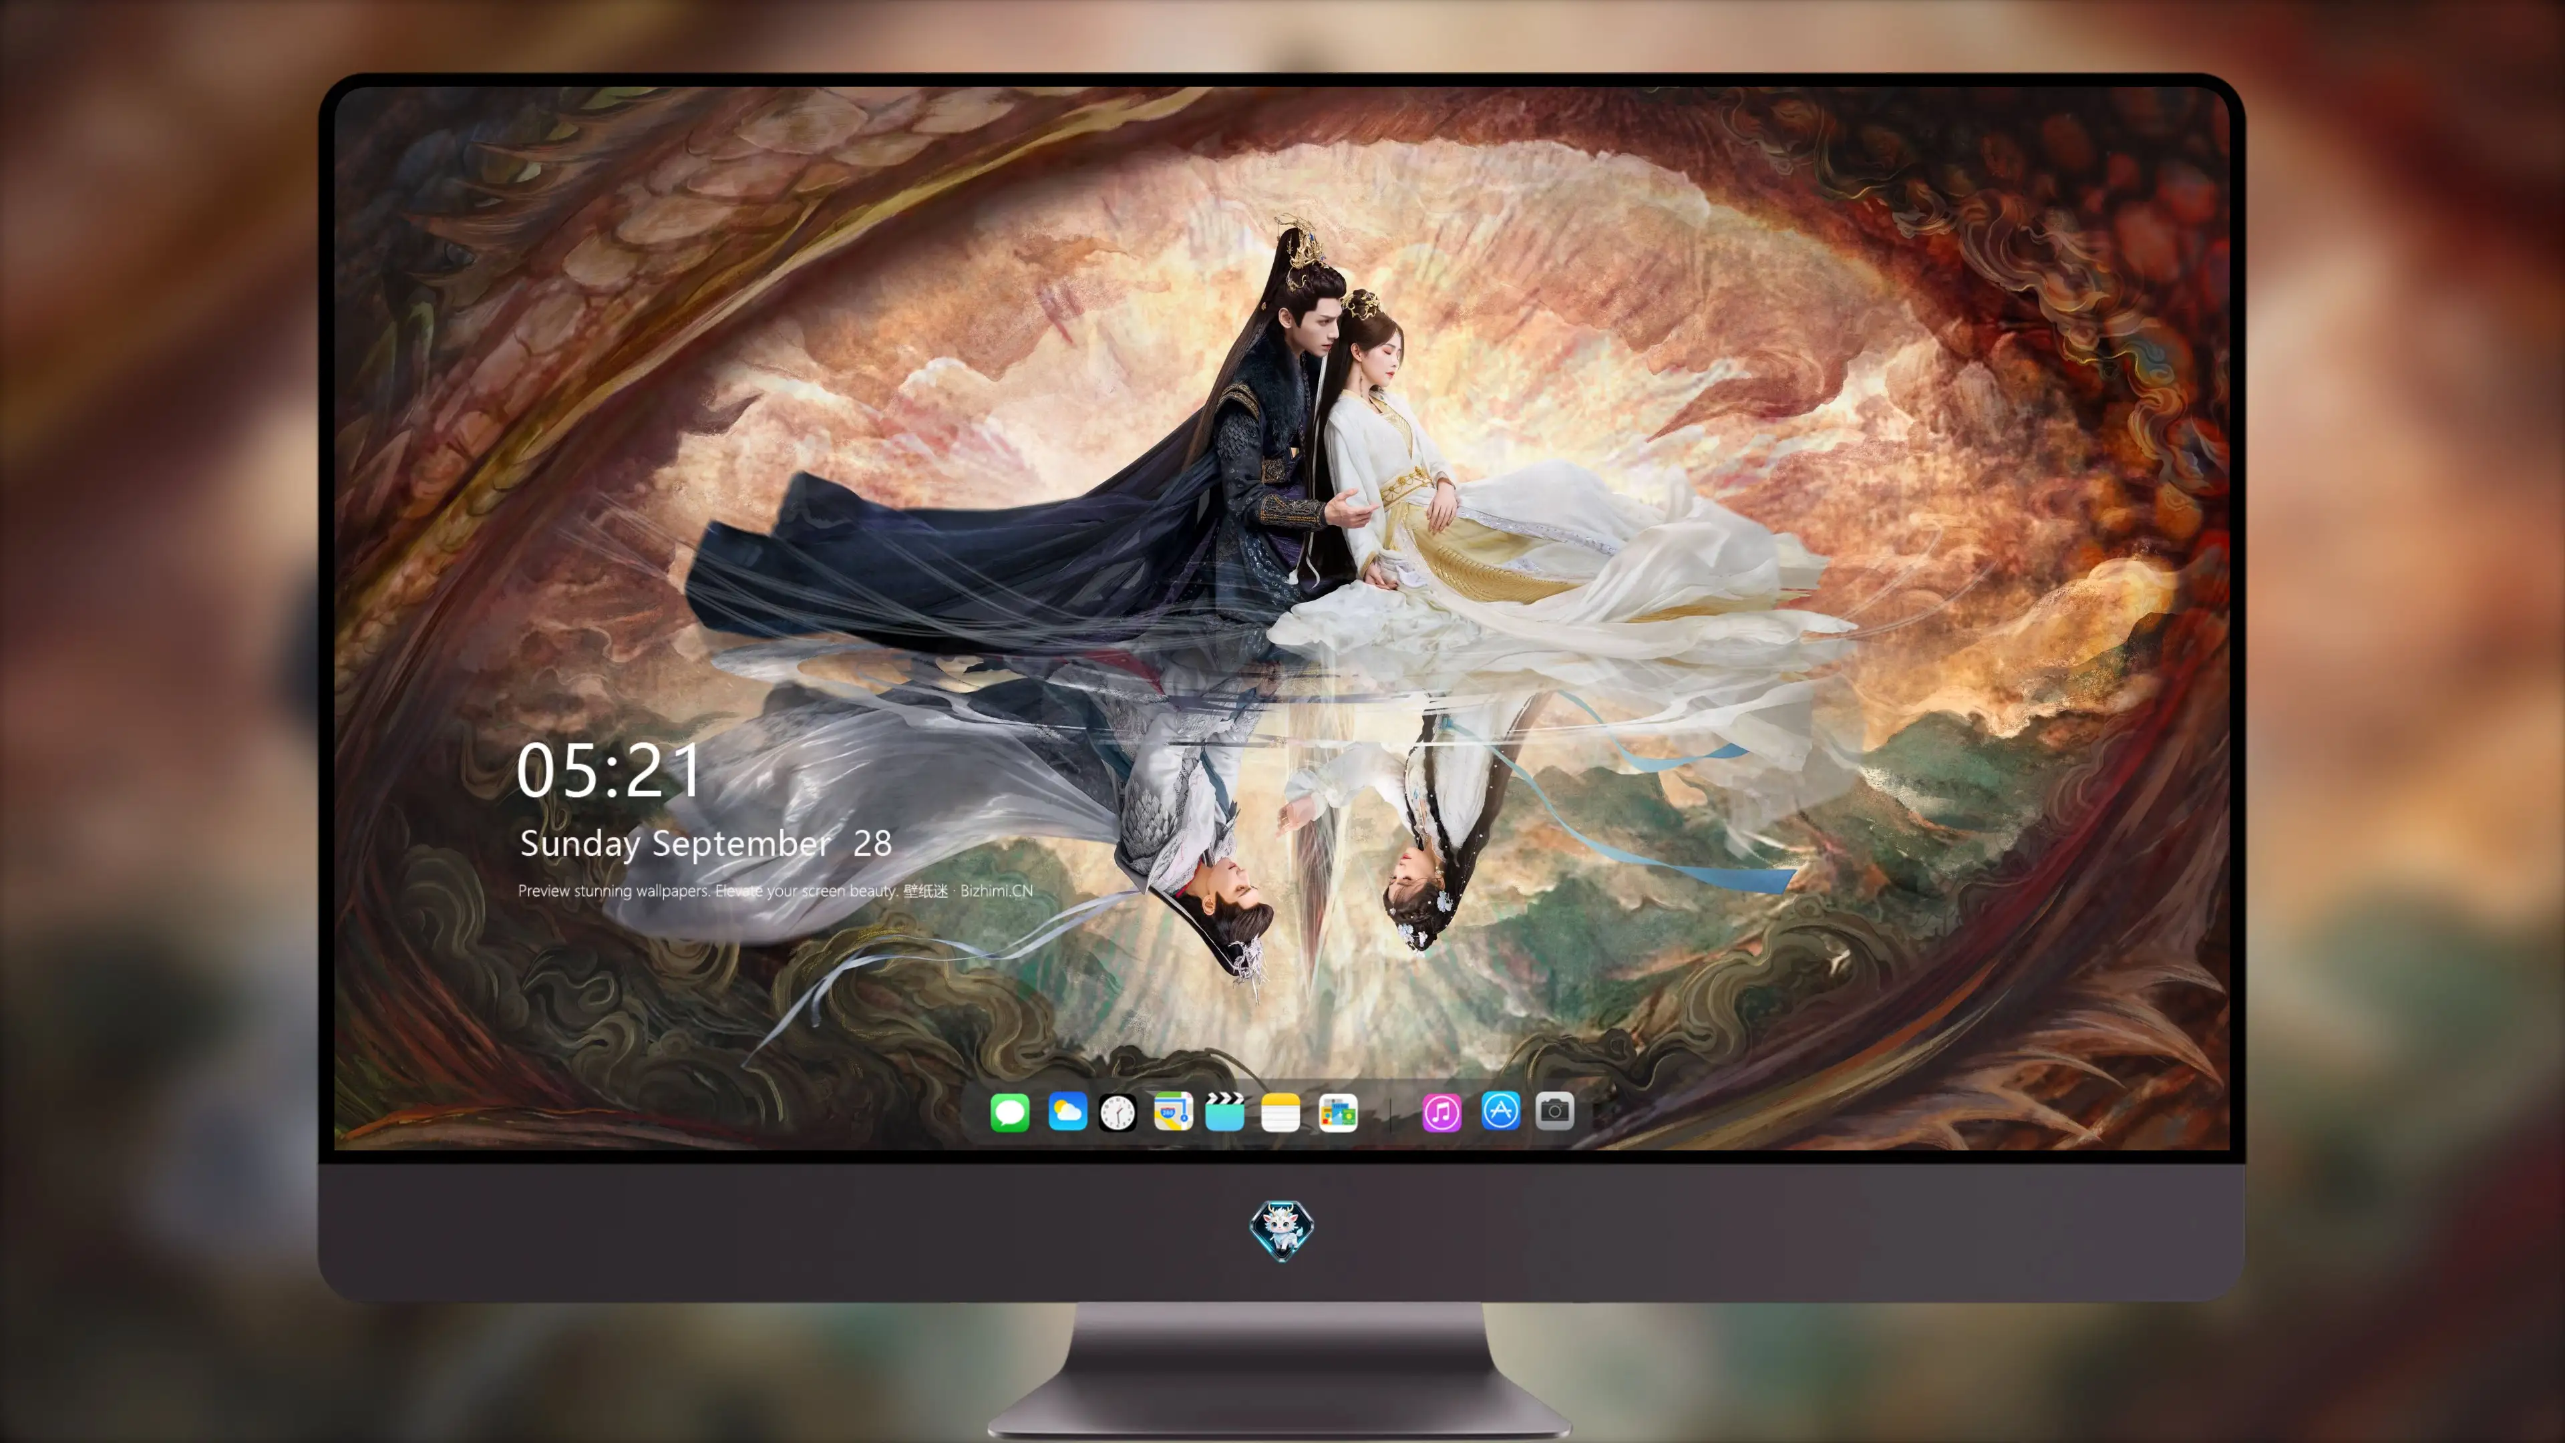Open the Videos clapperboard app in dock
Screen dimensions: 2565x1443
click(x=1225, y=1112)
